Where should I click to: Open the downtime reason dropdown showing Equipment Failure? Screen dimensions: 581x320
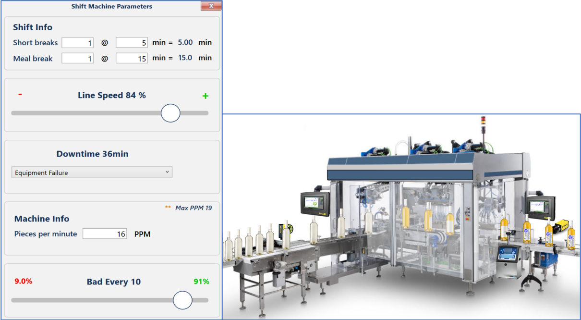coord(92,172)
